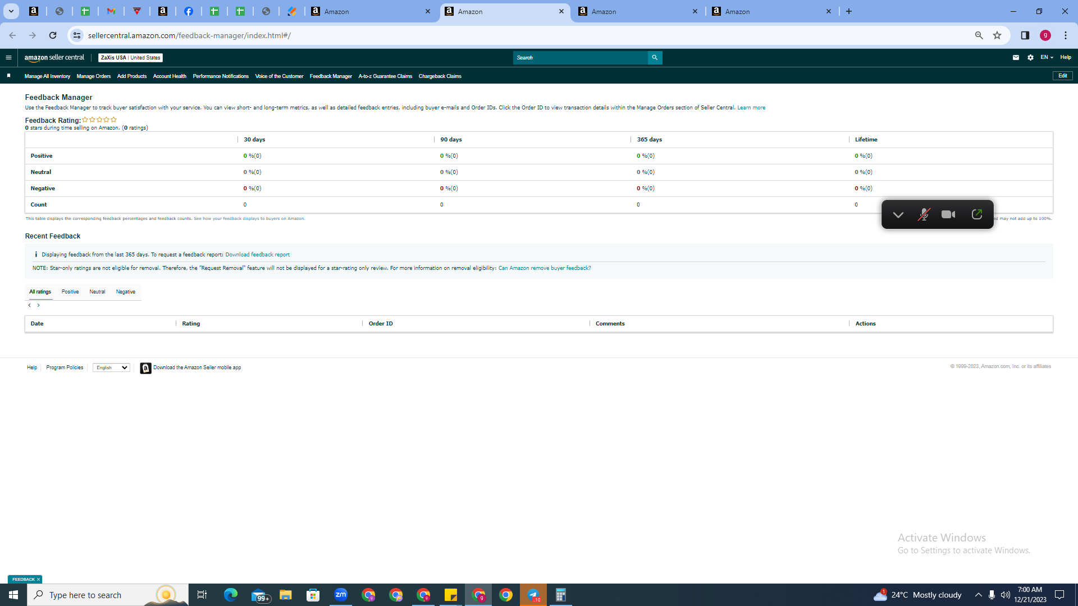Screen dimensions: 1078x606
Task: Collapse the floating meeting controls with the chevron
Action: click(898, 214)
